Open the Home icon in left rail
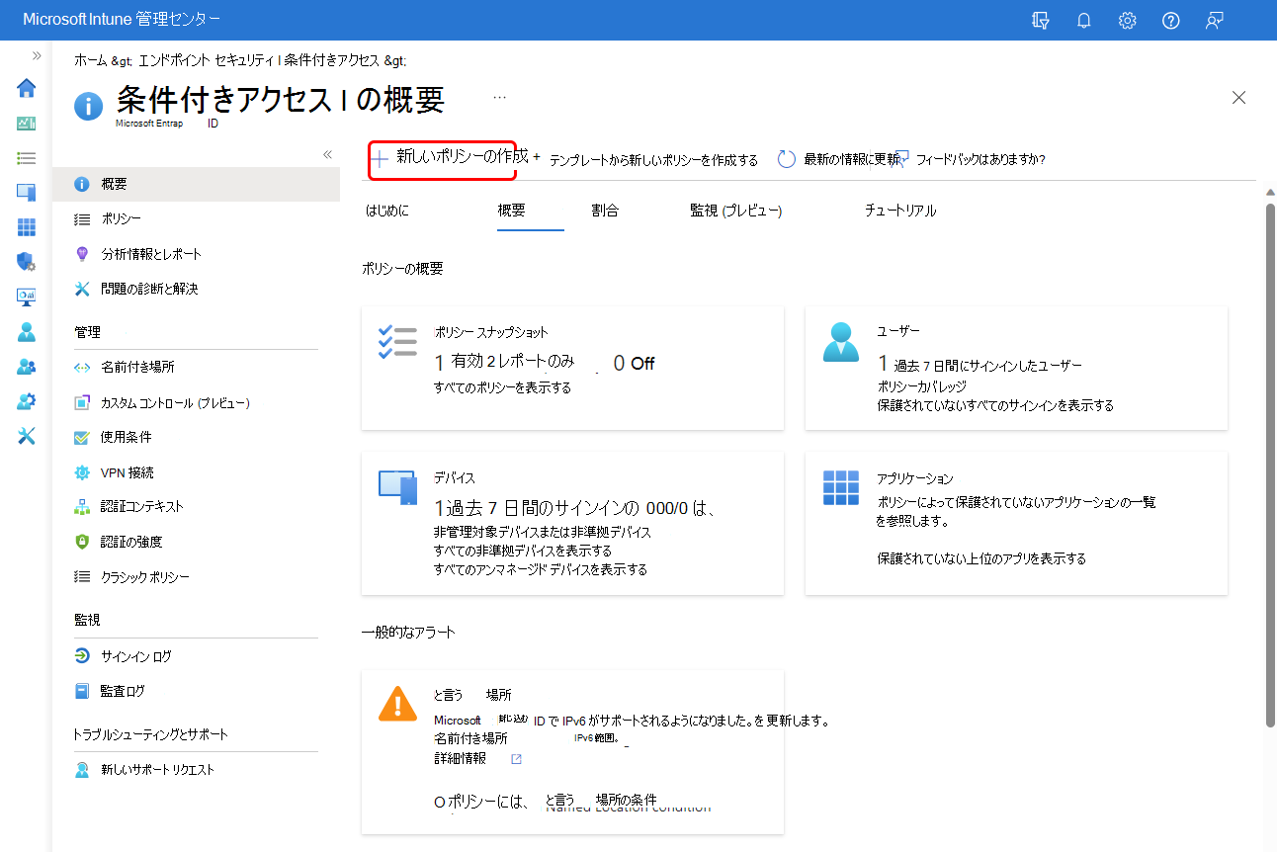 tap(27, 88)
